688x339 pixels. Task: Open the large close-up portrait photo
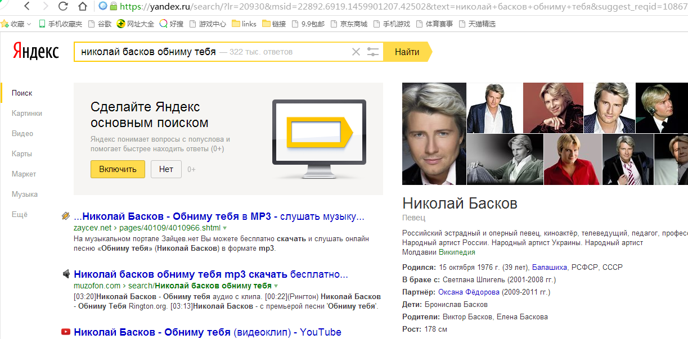click(x=434, y=134)
